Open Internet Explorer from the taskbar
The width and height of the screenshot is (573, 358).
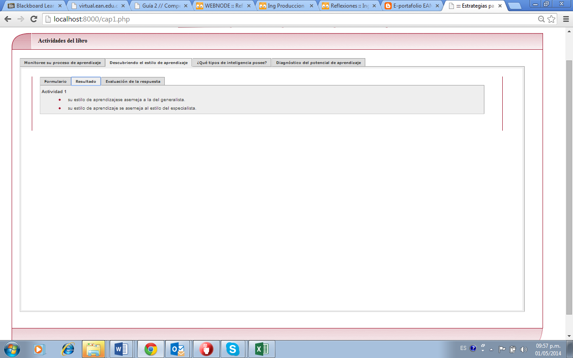coord(68,349)
